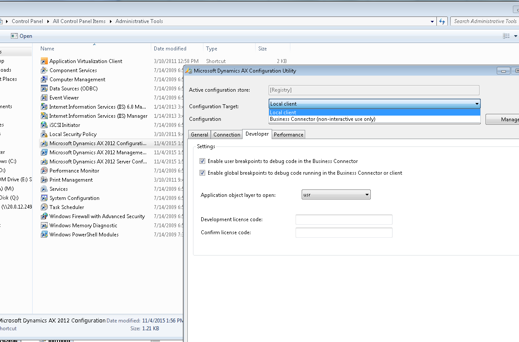Select the Event Viewer file name

tap(64, 98)
